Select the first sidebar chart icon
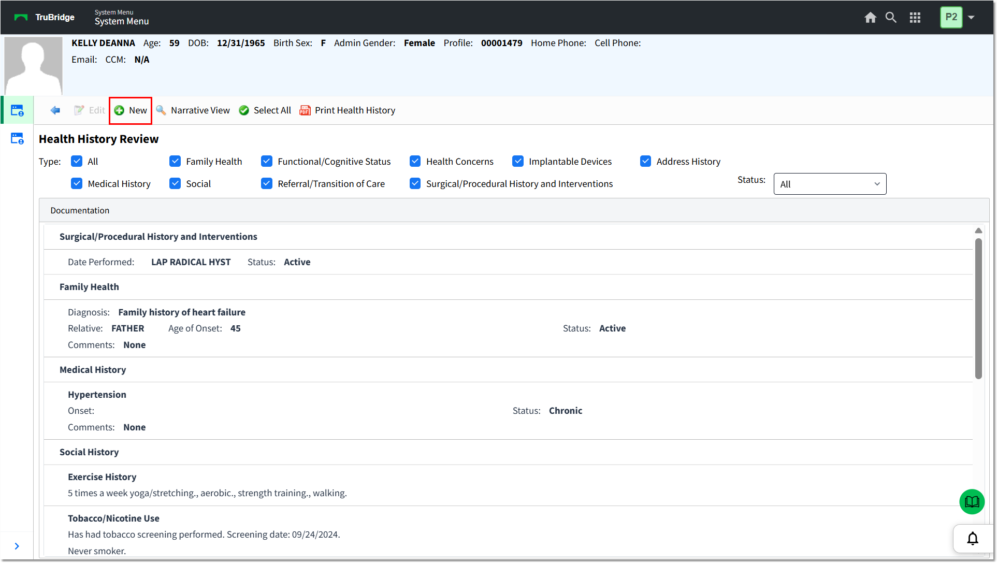Viewport: 997px width, 563px height. 17,110
